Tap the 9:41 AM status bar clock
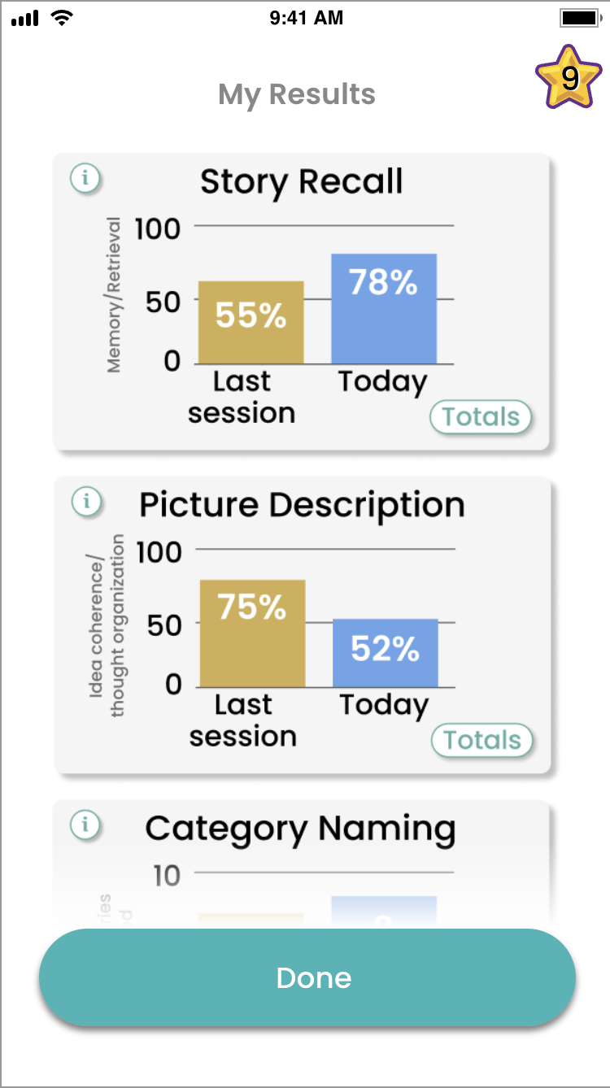 (306, 18)
